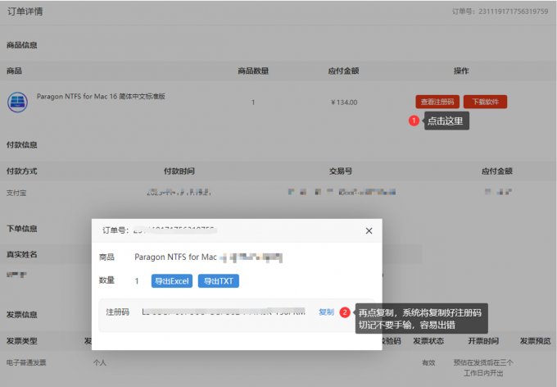Click the blurred registration code text
Viewport: 557px width, 387px height.
pos(224,312)
